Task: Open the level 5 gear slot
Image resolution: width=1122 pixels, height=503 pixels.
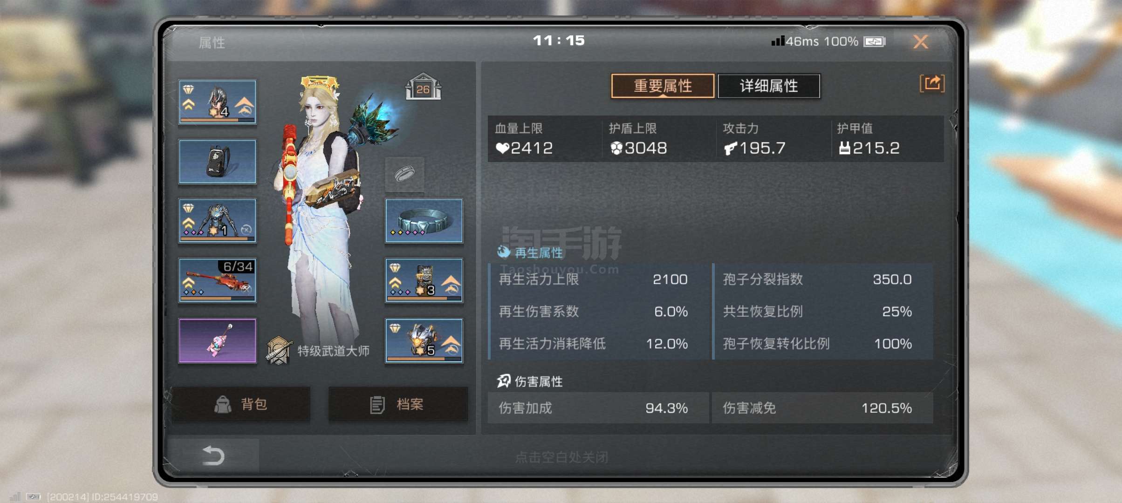Action: pos(424,340)
